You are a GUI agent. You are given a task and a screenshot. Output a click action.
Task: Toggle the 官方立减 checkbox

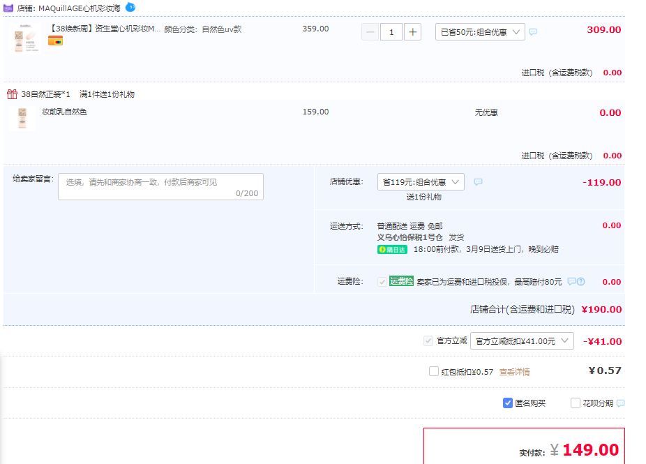428,340
